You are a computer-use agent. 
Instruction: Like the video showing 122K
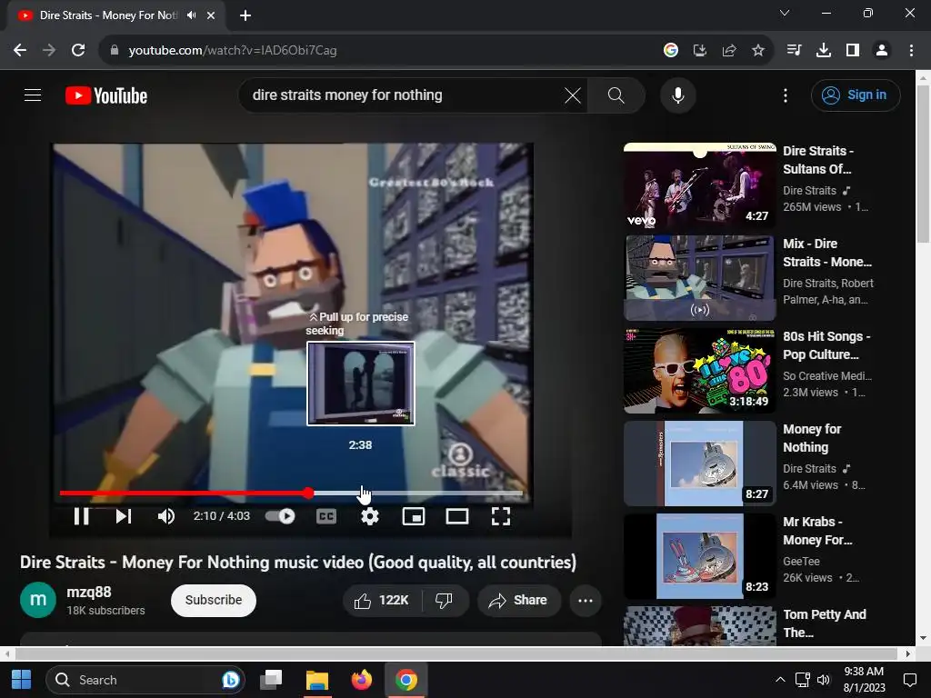pos(382,600)
